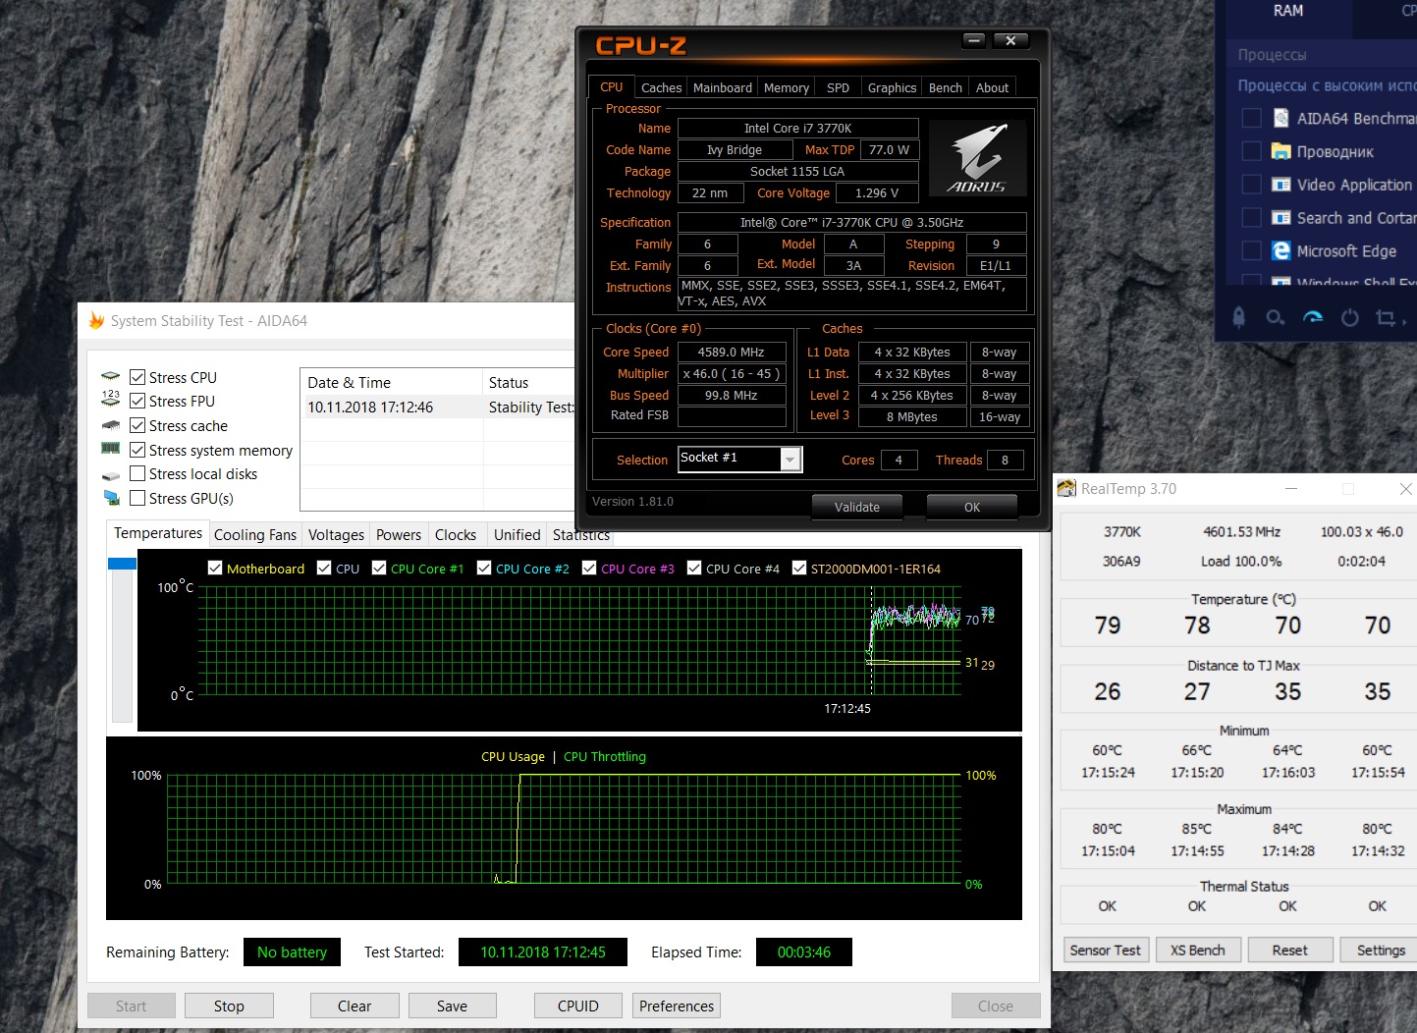Uncheck Stress system memory checkbox
The width and height of the screenshot is (1417, 1033).
(137, 450)
